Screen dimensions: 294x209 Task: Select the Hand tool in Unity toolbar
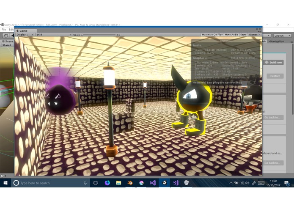coord(6,36)
